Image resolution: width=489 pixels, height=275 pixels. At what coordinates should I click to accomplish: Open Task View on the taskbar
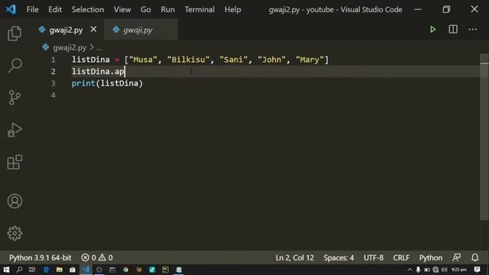[x=32, y=270]
